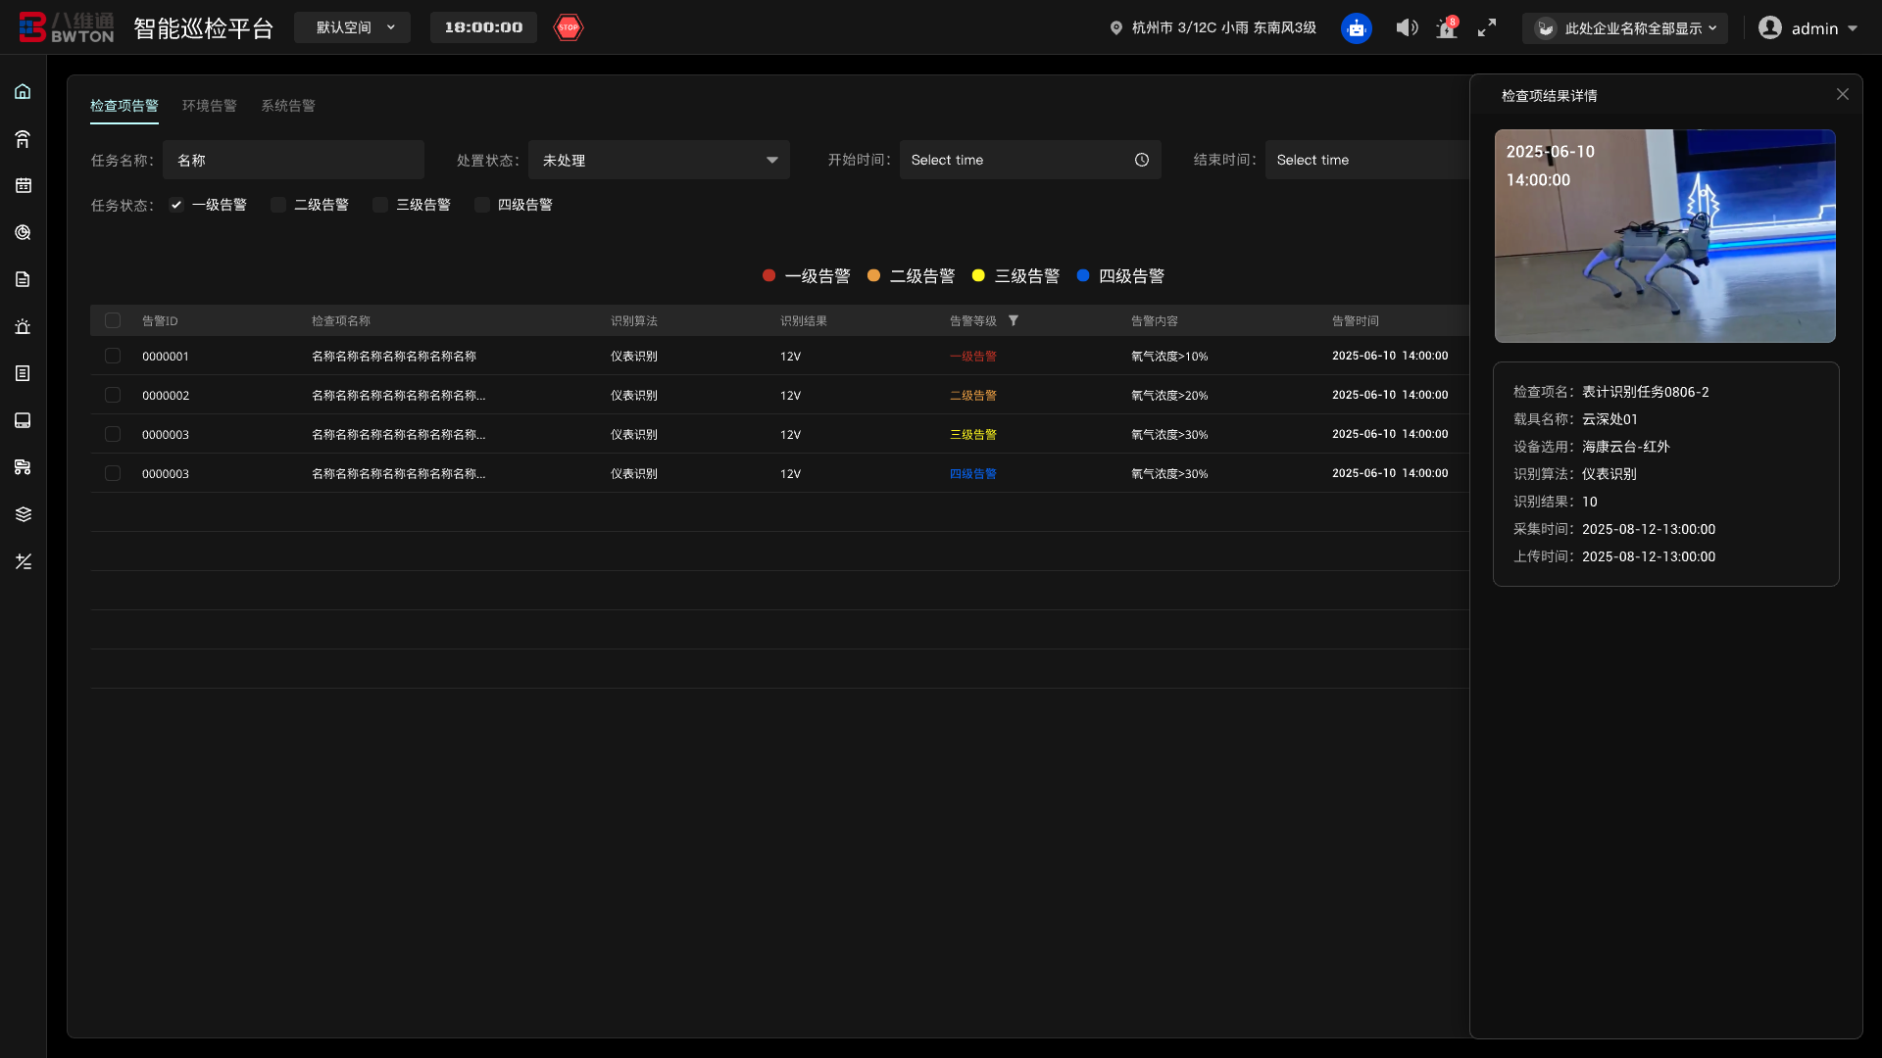The width and height of the screenshot is (1882, 1058).
Task: Toggle fullscreen with the expand arrows icon
Action: [x=1487, y=27]
